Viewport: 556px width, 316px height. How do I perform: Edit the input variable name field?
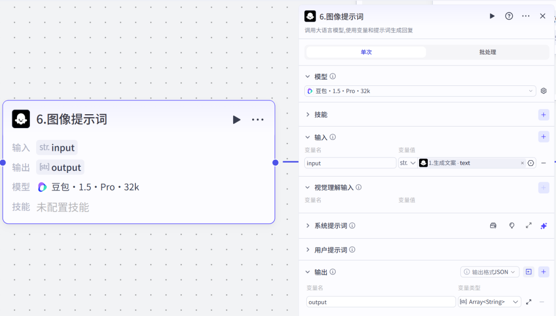click(x=350, y=163)
